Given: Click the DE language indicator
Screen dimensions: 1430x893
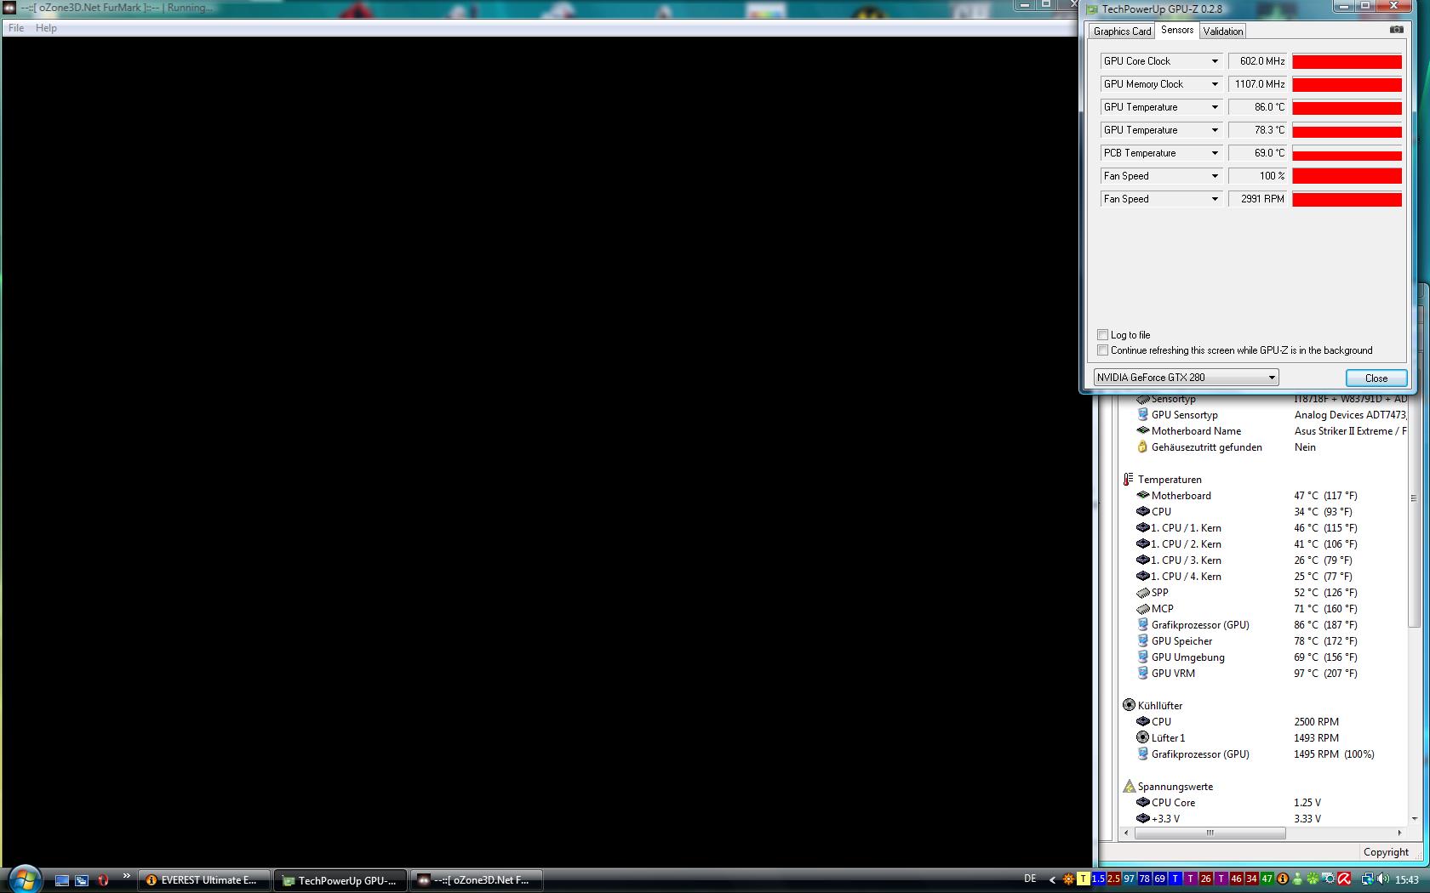Looking at the screenshot, I should (x=1030, y=879).
